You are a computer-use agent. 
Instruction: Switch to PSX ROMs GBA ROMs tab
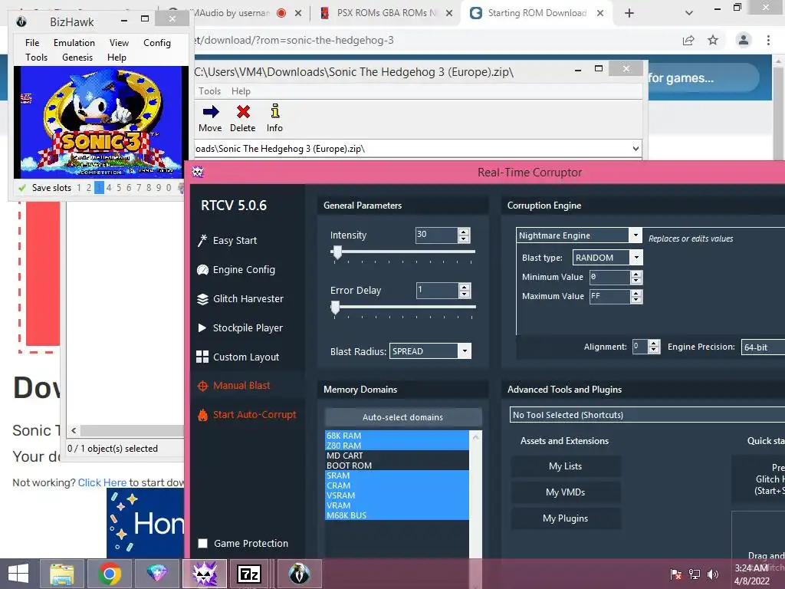386,13
